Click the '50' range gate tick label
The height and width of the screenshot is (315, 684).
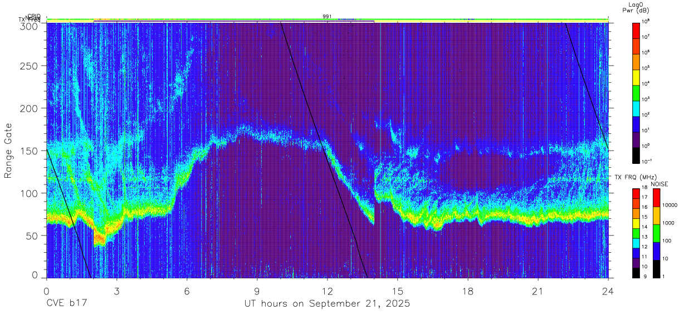point(33,236)
